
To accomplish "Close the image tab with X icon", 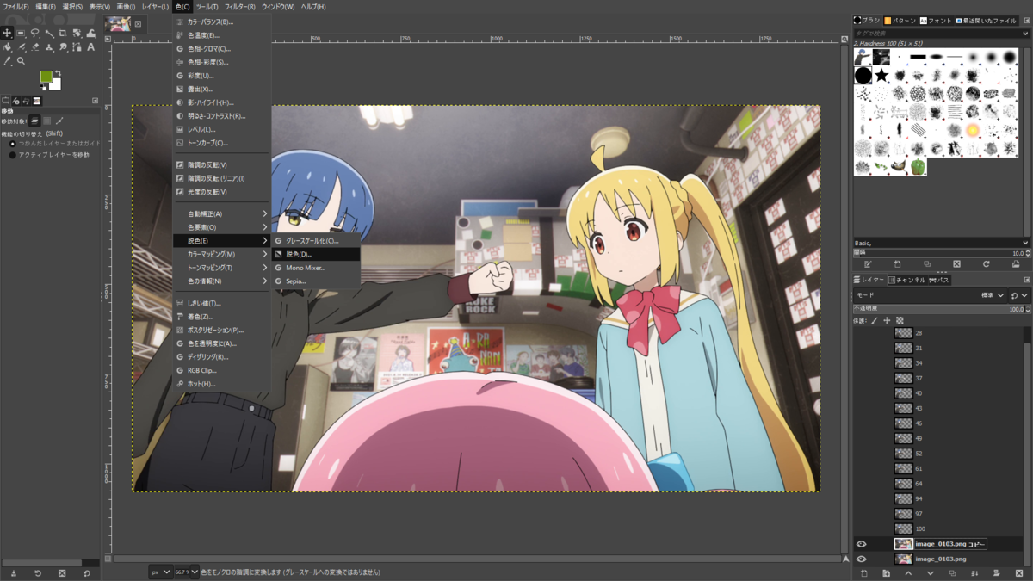I will [x=138, y=24].
